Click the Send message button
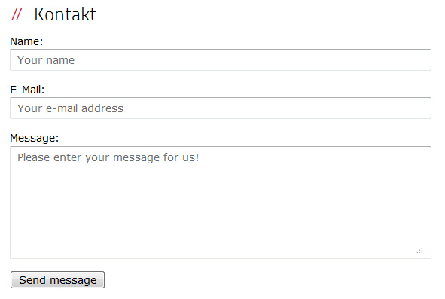This screenshot has width=445, height=299. [x=58, y=280]
